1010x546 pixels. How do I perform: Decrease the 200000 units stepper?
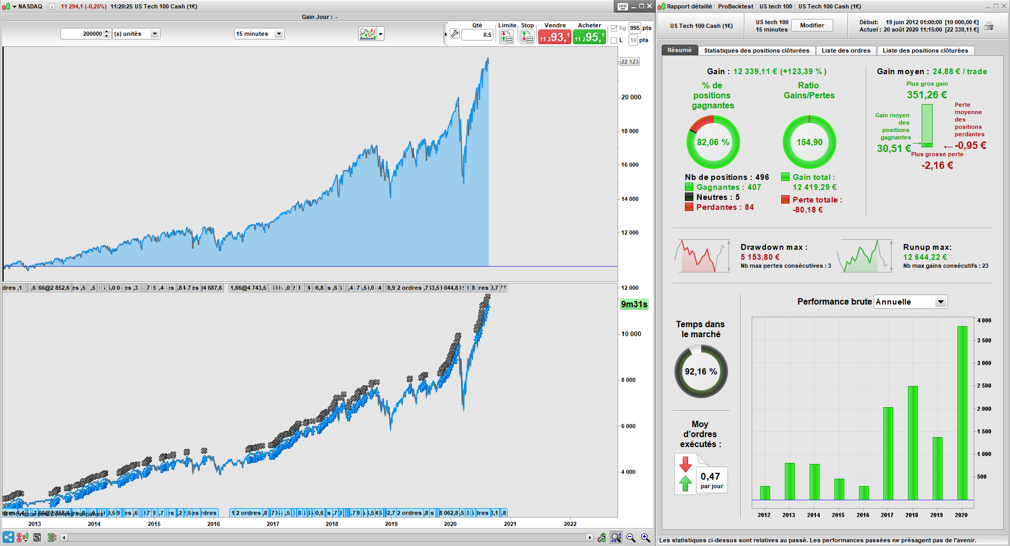tap(107, 36)
